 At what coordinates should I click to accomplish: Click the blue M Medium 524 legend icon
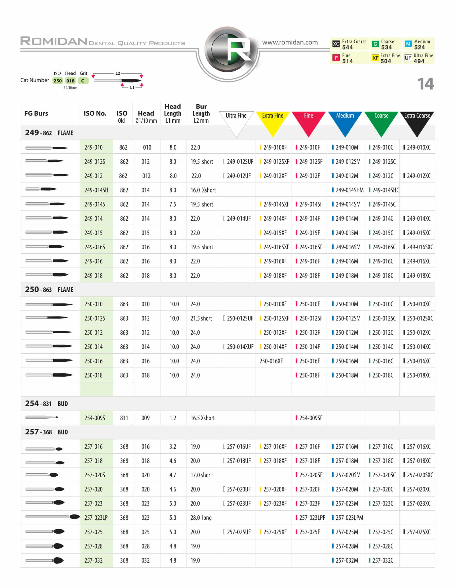[408, 43]
